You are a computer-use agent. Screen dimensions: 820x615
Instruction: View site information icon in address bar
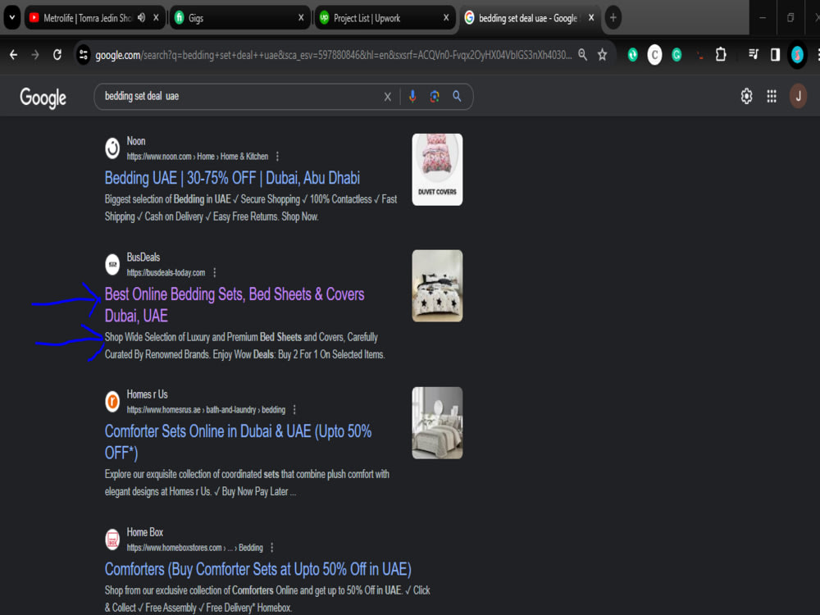[83, 54]
